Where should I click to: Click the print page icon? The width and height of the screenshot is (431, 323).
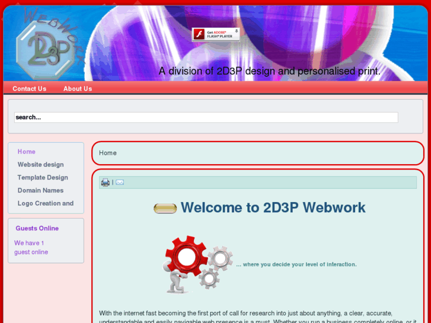pos(106,183)
